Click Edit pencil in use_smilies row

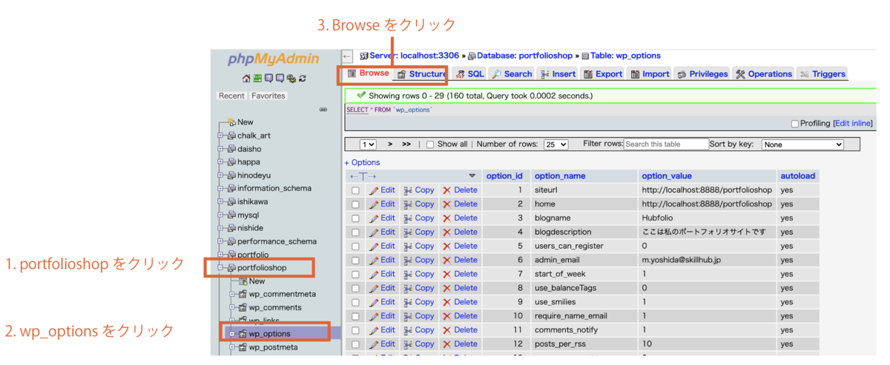point(375,302)
